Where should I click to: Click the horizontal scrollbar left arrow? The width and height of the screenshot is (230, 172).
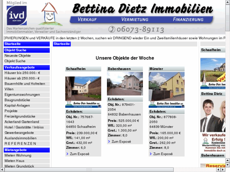point(2,170)
